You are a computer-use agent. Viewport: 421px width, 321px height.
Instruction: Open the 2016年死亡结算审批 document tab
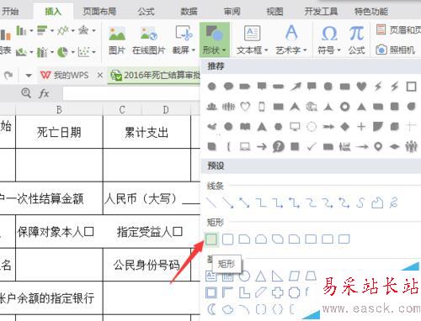[x=155, y=75]
